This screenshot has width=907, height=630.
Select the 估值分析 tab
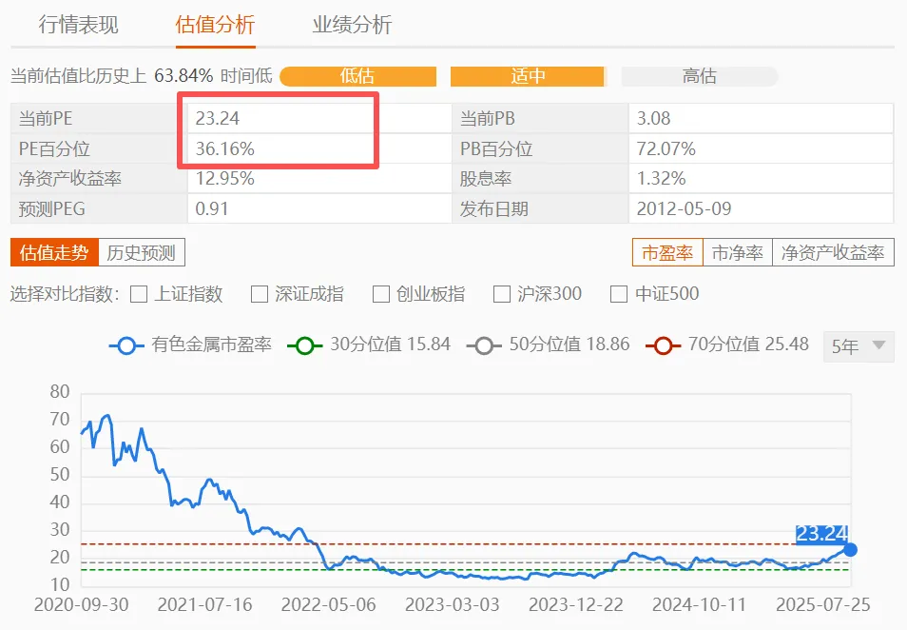point(216,25)
